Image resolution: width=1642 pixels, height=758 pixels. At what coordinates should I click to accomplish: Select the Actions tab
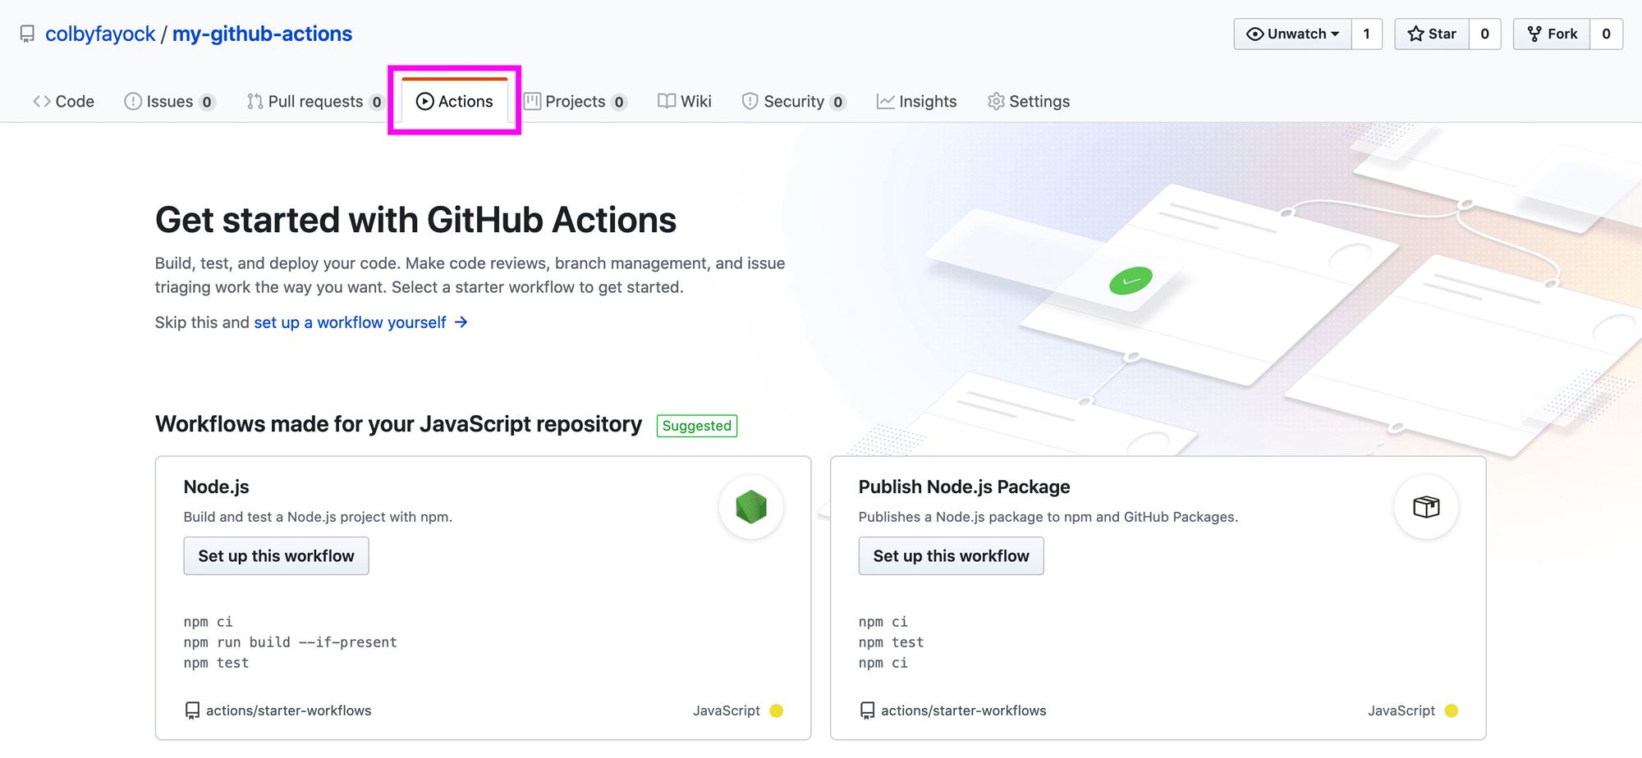pyautogui.click(x=454, y=101)
